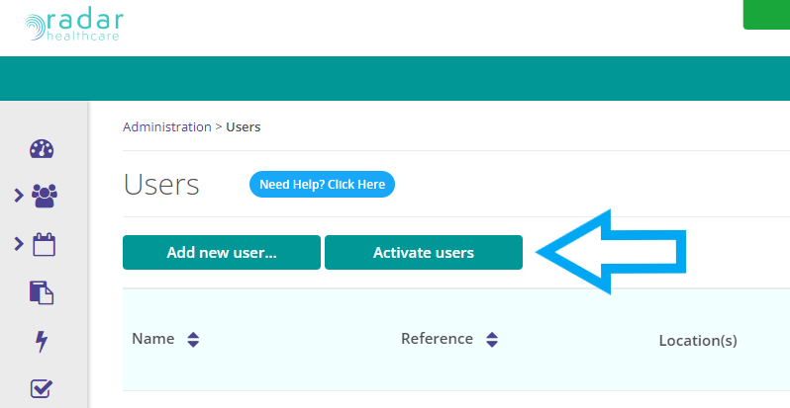Open the dashboard gauge icon in sidebar
This screenshot has height=408, width=790.
pos(42,149)
